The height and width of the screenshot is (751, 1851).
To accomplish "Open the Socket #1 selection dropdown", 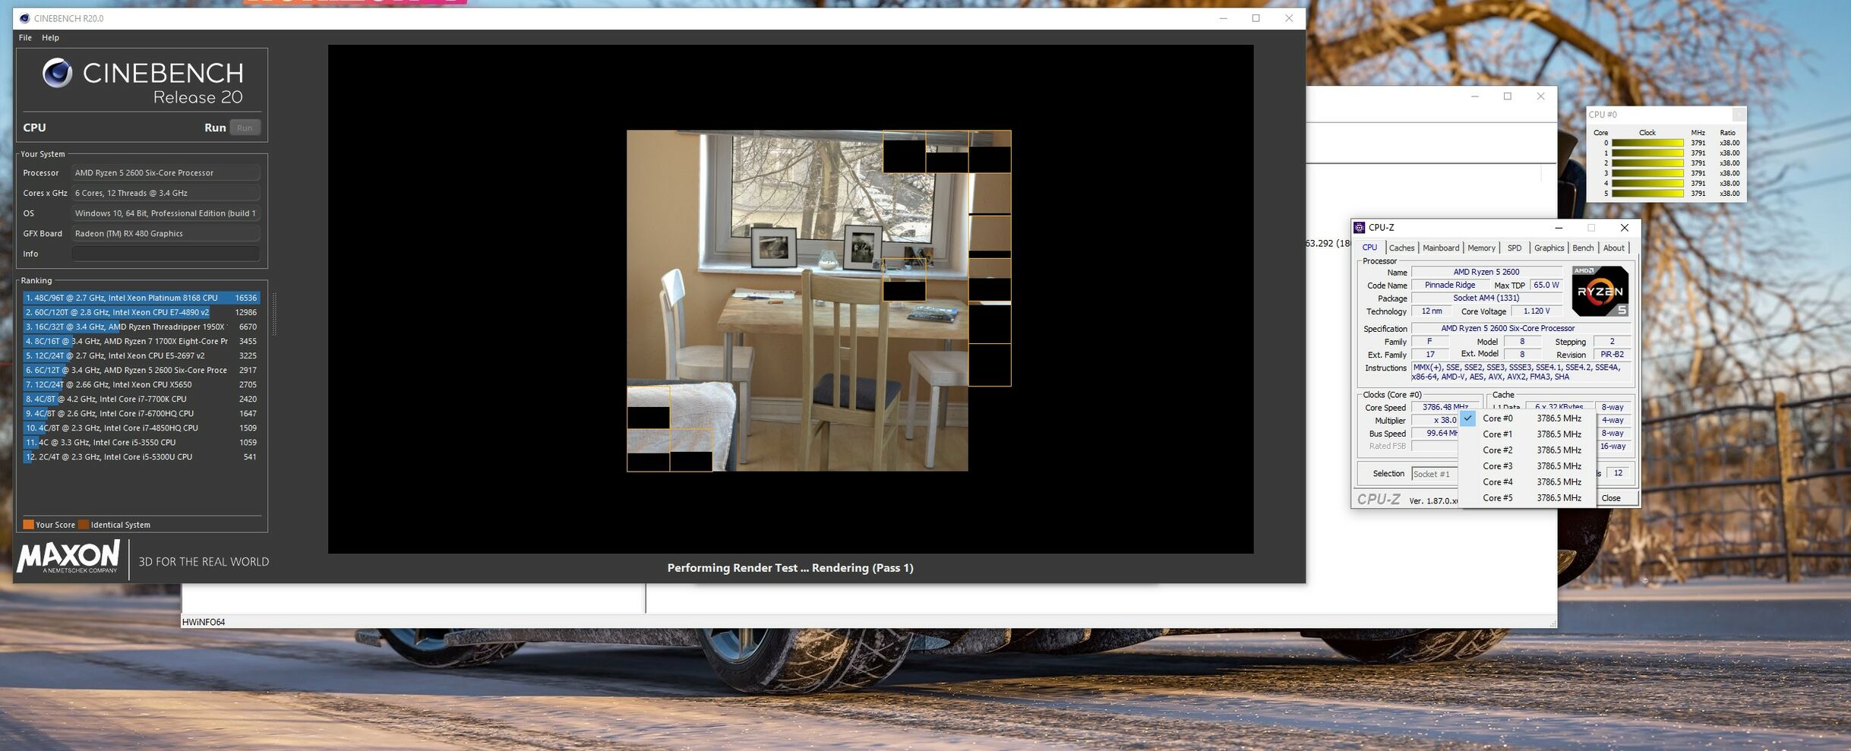I will pos(1435,474).
